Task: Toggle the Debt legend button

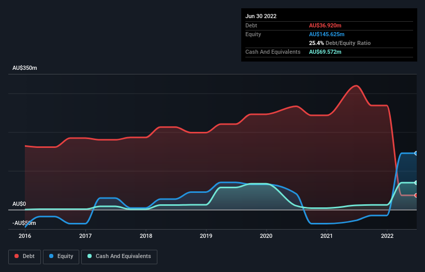Action: click(x=25, y=256)
